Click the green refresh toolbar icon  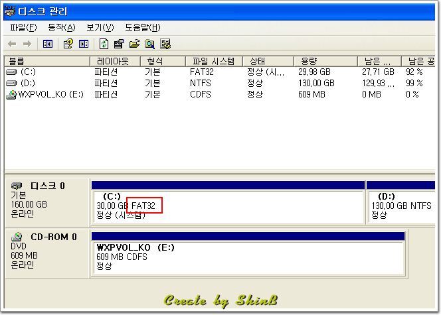pyautogui.click(x=104, y=44)
